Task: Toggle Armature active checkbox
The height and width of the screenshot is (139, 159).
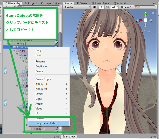Action: (57, 46)
